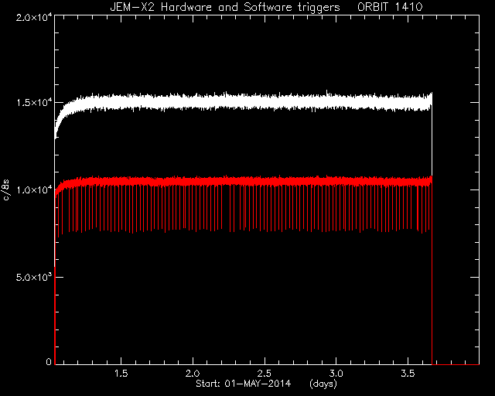Screen dimensions: 495x396
Task: Click the 3.5 x-axis tick label
Action: [x=408, y=374]
